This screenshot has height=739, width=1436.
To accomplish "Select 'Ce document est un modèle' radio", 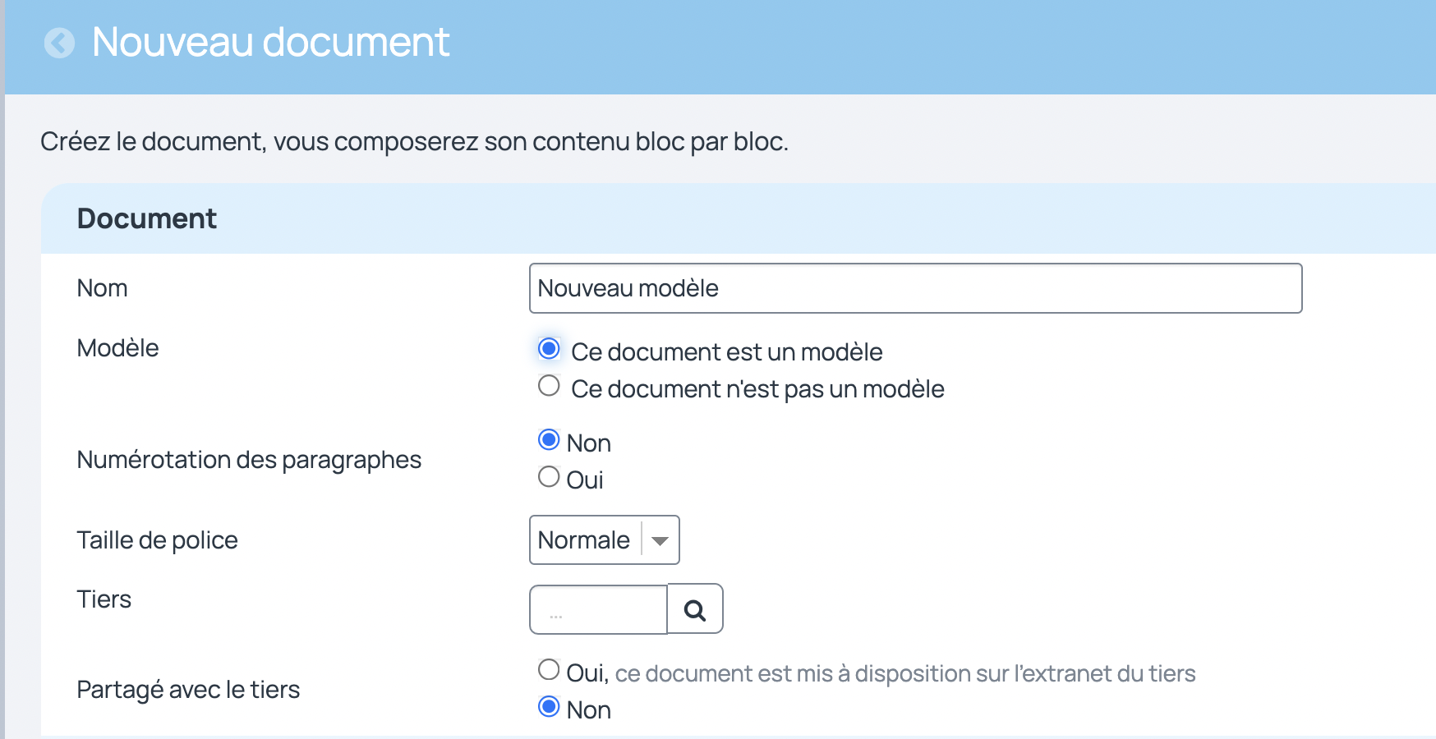I will (x=549, y=348).
